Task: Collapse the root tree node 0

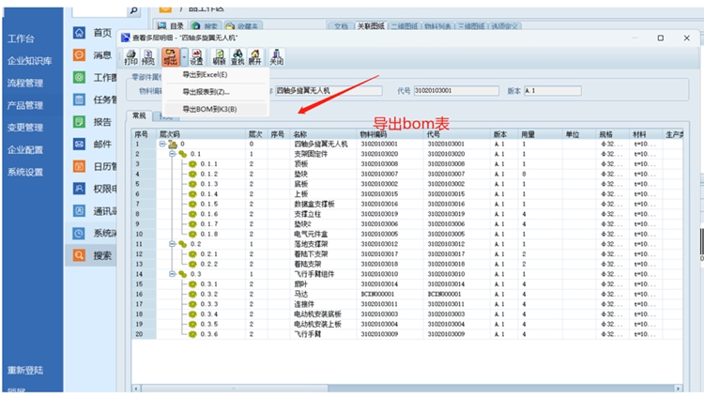Action: click(163, 145)
